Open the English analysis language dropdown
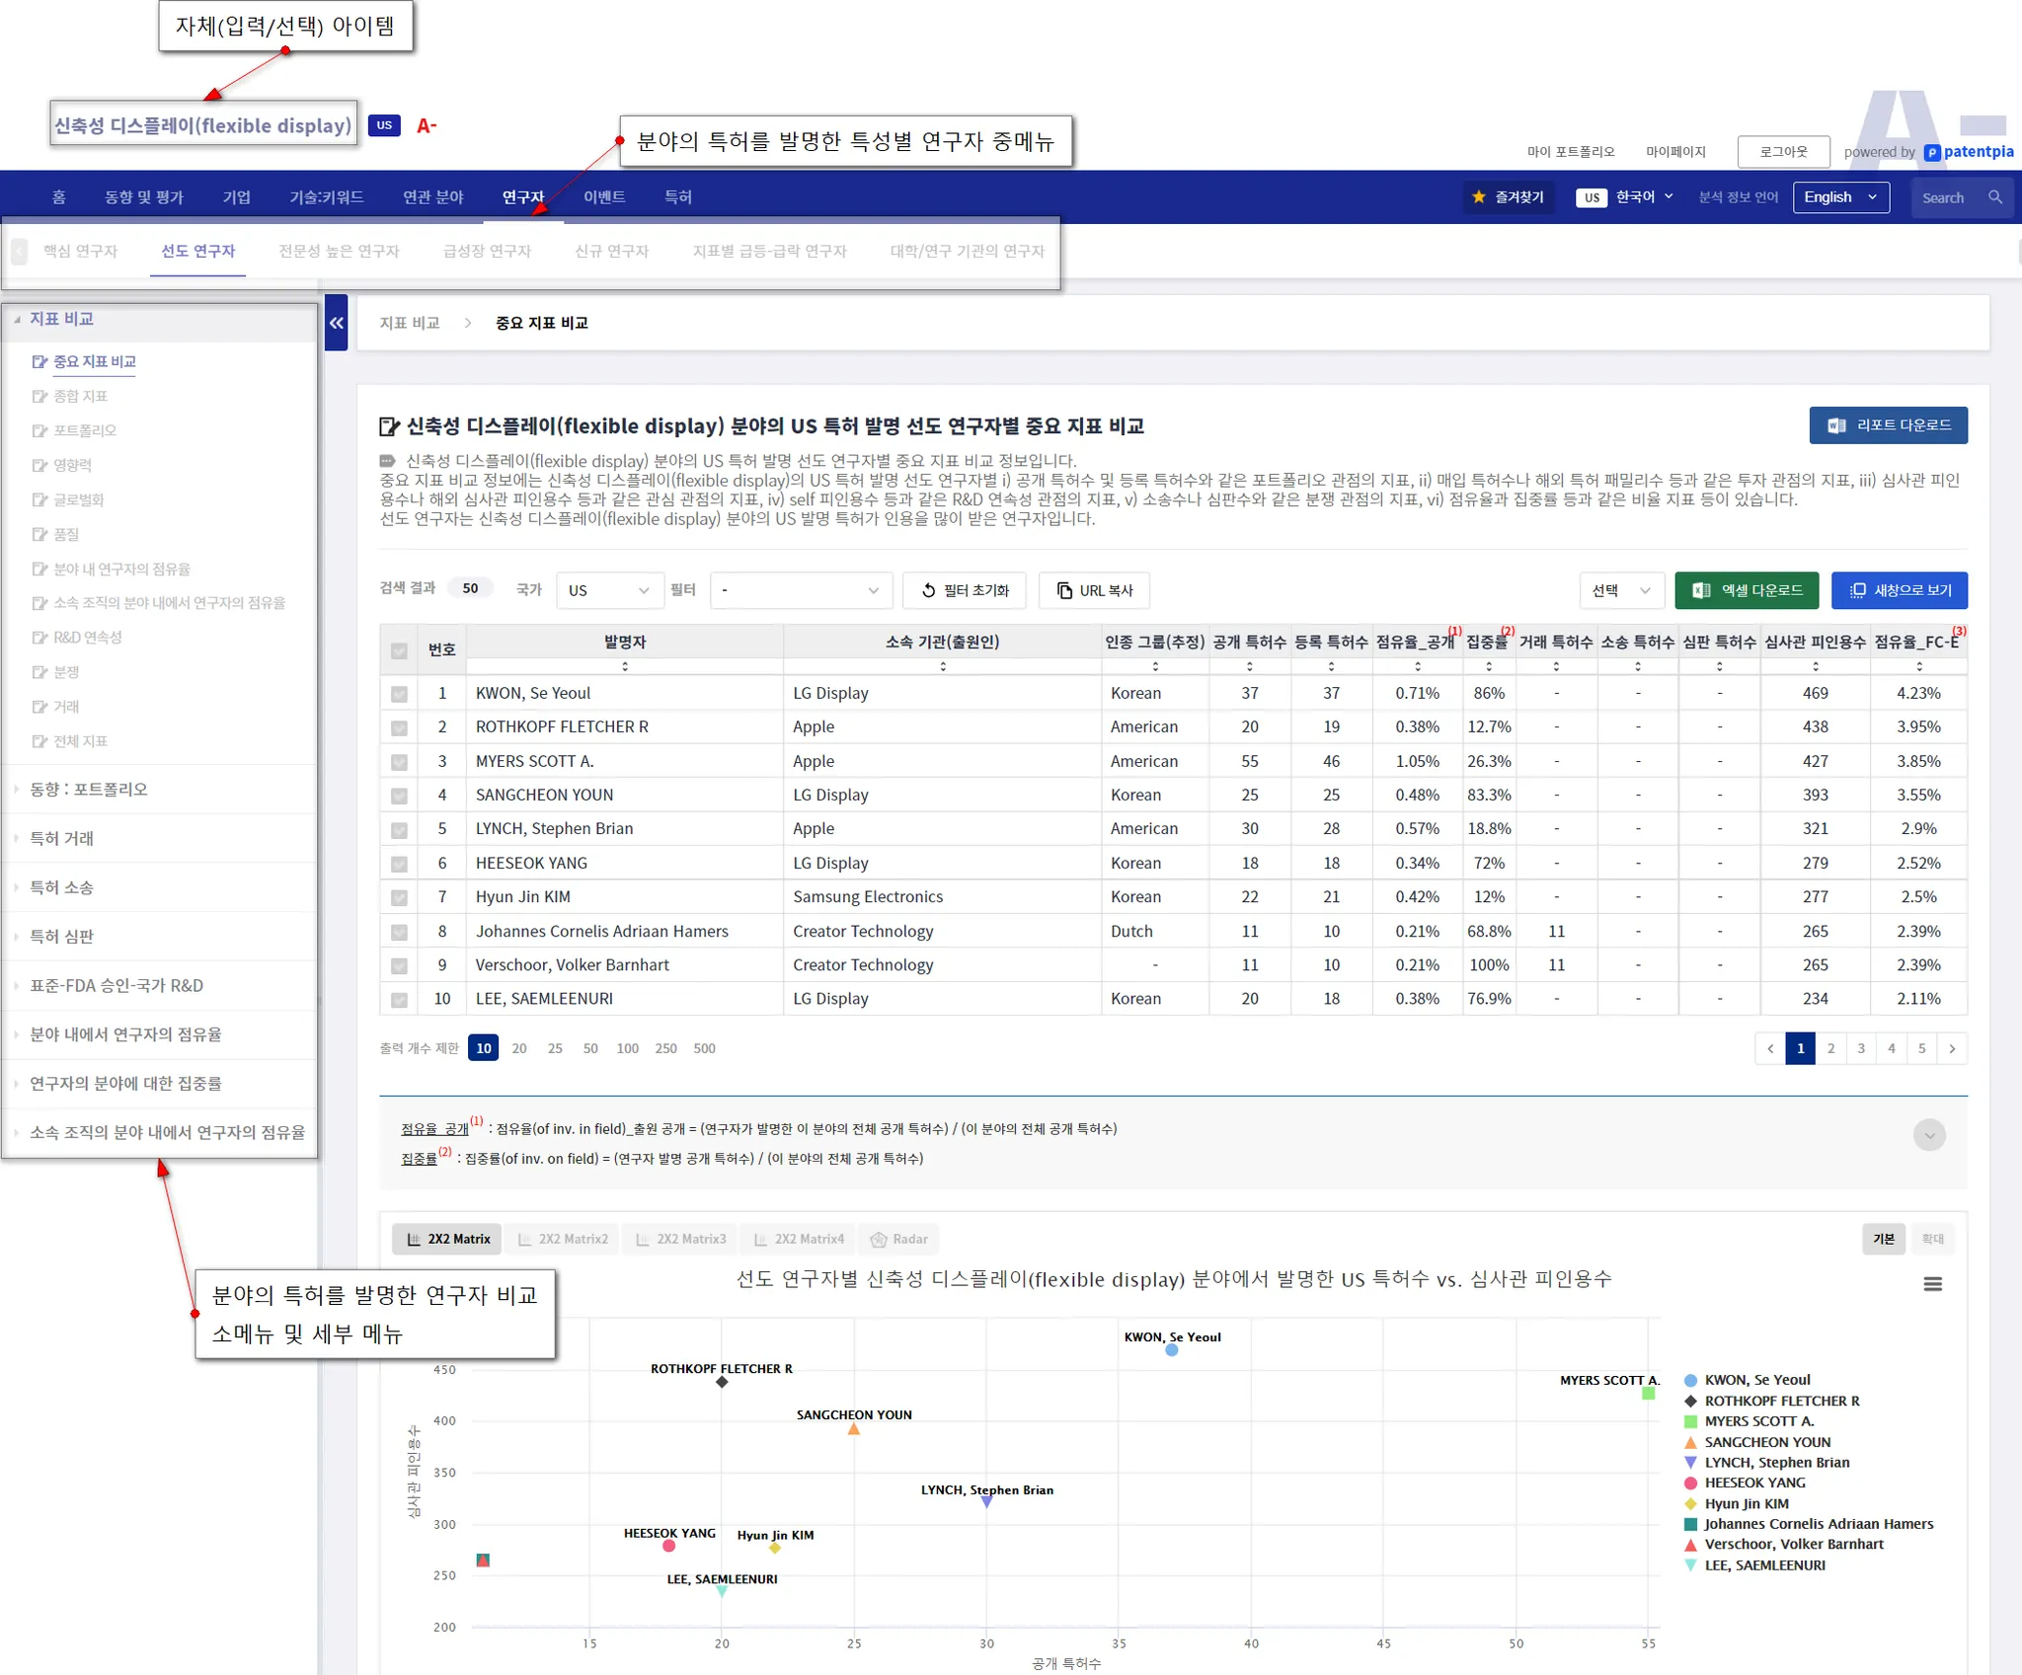Screen dimensions: 2022x1675 [1840, 197]
